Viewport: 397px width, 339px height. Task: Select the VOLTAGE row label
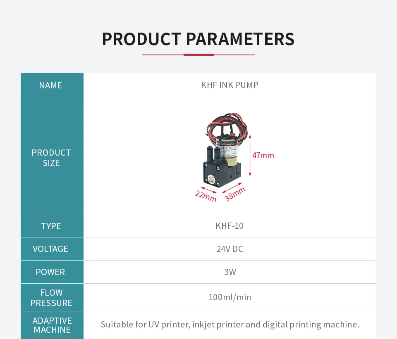50,249
